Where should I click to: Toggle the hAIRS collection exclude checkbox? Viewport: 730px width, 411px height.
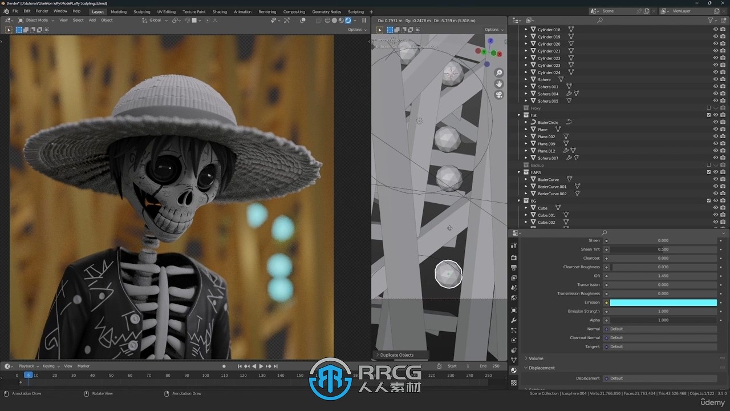[x=709, y=172]
